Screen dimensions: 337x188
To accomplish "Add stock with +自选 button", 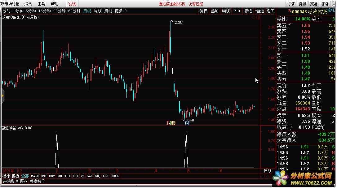I will 259,11.
